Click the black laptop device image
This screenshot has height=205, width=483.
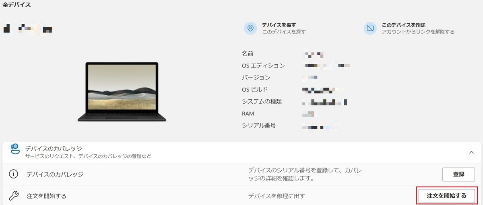[x=122, y=92]
